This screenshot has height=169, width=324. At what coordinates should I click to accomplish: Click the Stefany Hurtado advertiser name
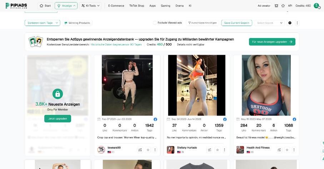[187, 148]
